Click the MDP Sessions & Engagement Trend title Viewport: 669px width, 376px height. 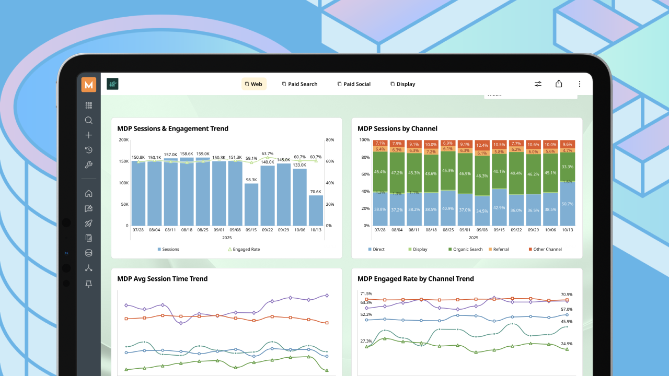coord(172,128)
